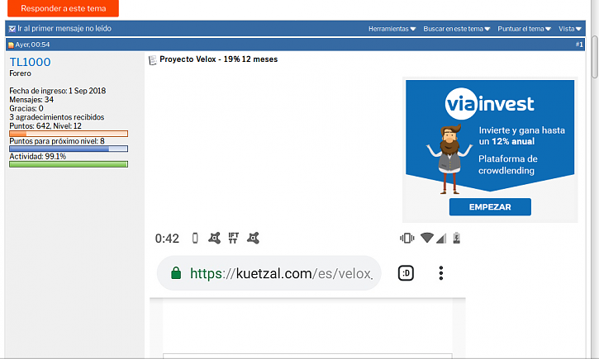Click the bearded man illustration in ad
Image resolution: width=599 pixels, height=359 pixels.
[x=449, y=159]
